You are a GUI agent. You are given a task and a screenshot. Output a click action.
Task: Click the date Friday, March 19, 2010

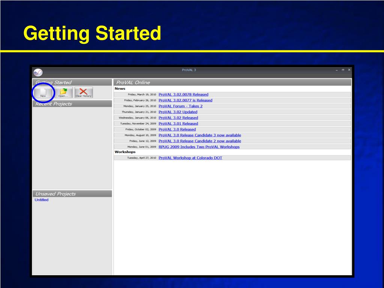(142, 94)
